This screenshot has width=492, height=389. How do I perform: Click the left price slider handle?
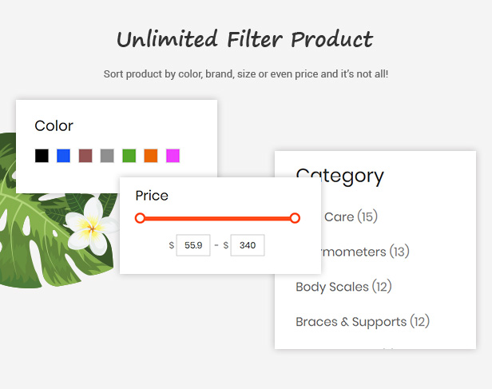140,218
